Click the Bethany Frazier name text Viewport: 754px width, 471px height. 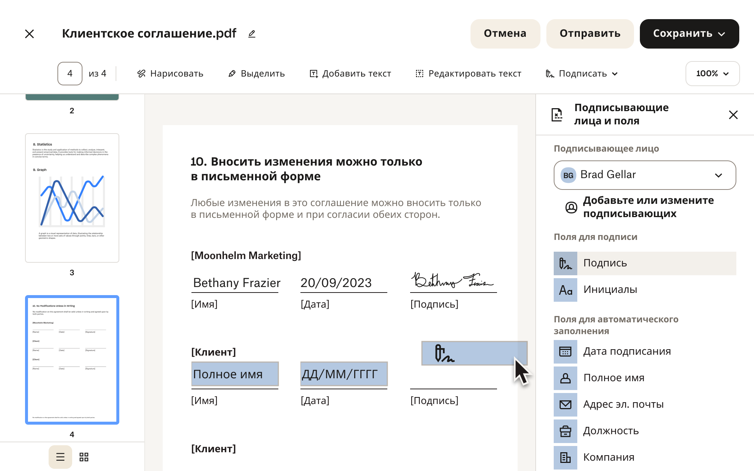tap(237, 283)
